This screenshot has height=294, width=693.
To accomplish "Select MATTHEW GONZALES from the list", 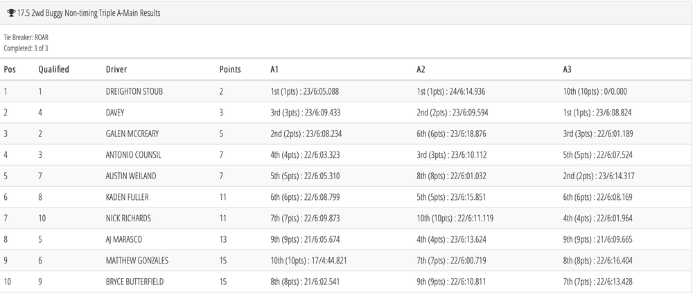I will [x=137, y=261].
